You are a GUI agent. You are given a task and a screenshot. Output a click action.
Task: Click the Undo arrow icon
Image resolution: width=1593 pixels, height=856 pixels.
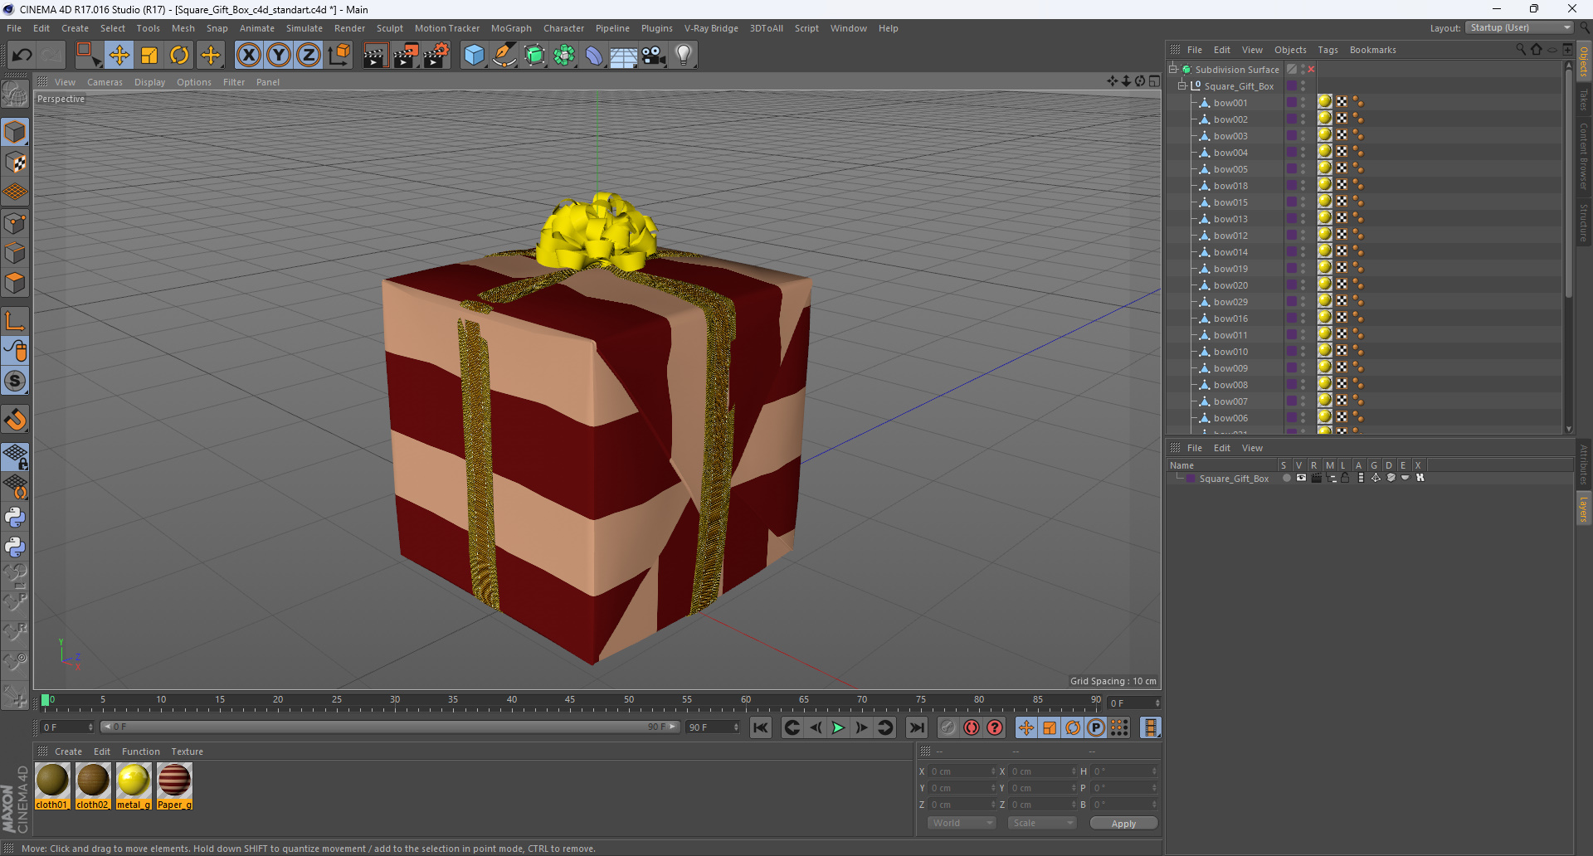pyautogui.click(x=22, y=56)
